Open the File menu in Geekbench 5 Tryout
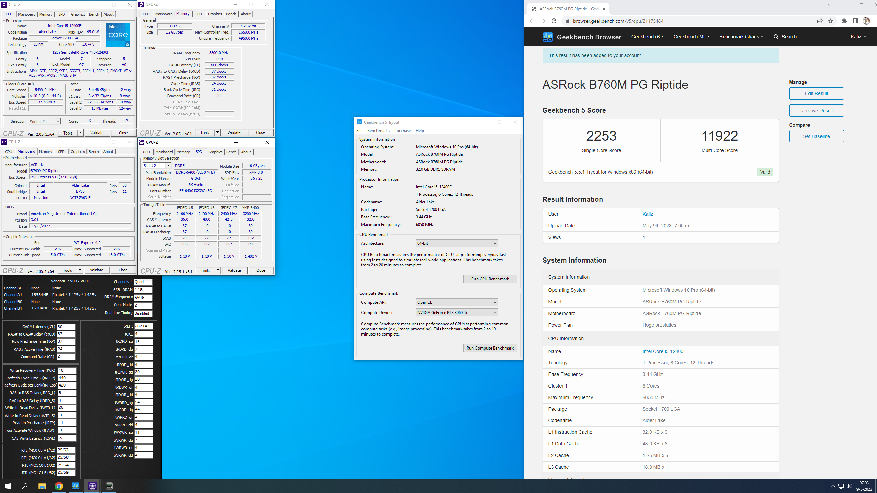The height and width of the screenshot is (493, 877). point(359,131)
